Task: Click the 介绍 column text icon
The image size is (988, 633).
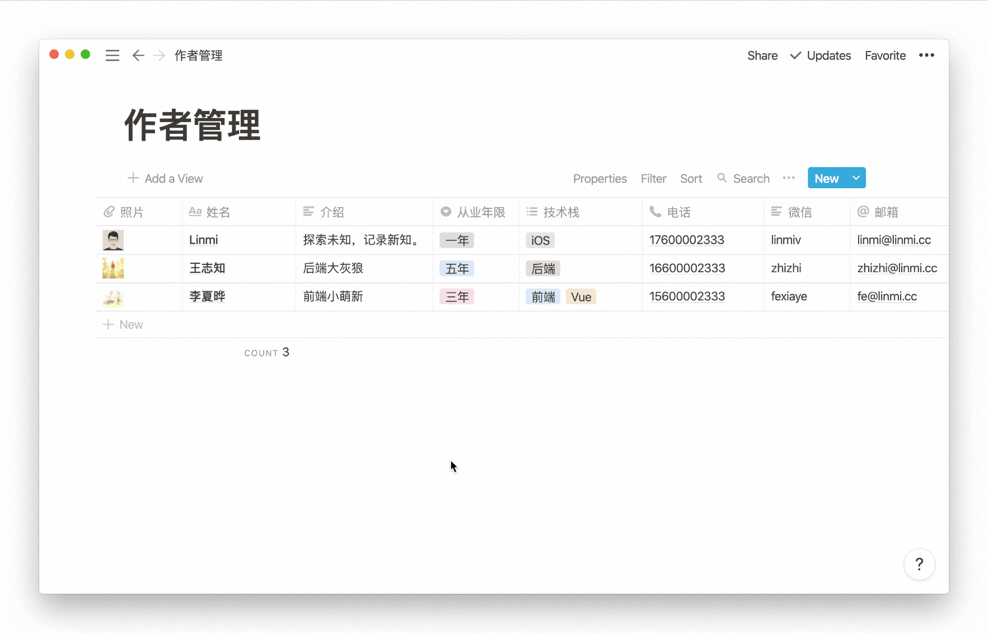Action: (308, 212)
